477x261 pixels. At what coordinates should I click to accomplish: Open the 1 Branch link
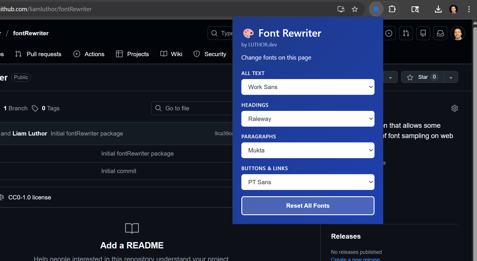15,108
